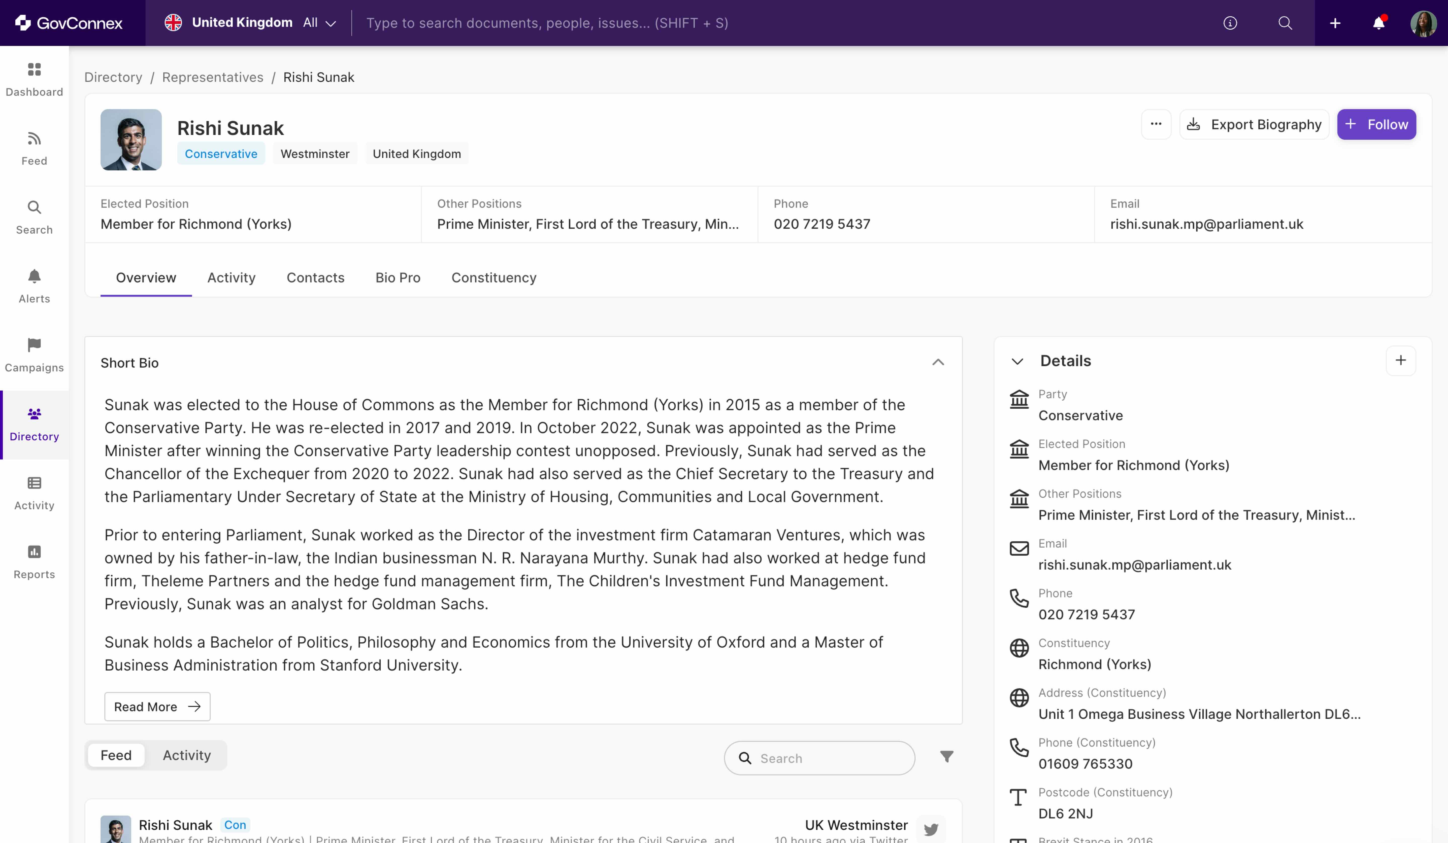Collapse the Short Bio section

click(x=938, y=362)
